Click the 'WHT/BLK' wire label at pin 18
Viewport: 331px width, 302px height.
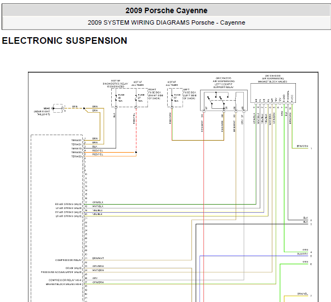point(98,206)
